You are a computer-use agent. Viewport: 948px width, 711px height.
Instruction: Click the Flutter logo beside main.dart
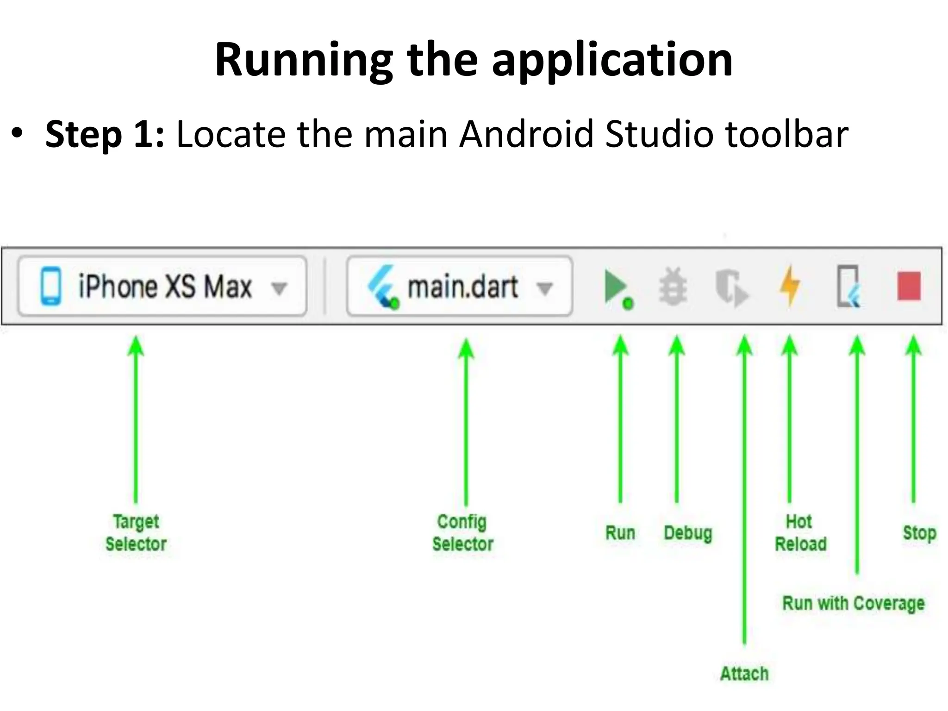tap(382, 287)
